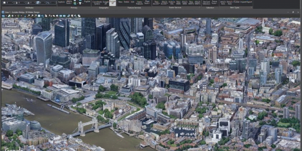Expand the Attach Tools dropdown
Viewport: 302px width, 151px height.
click(x=68, y=2)
